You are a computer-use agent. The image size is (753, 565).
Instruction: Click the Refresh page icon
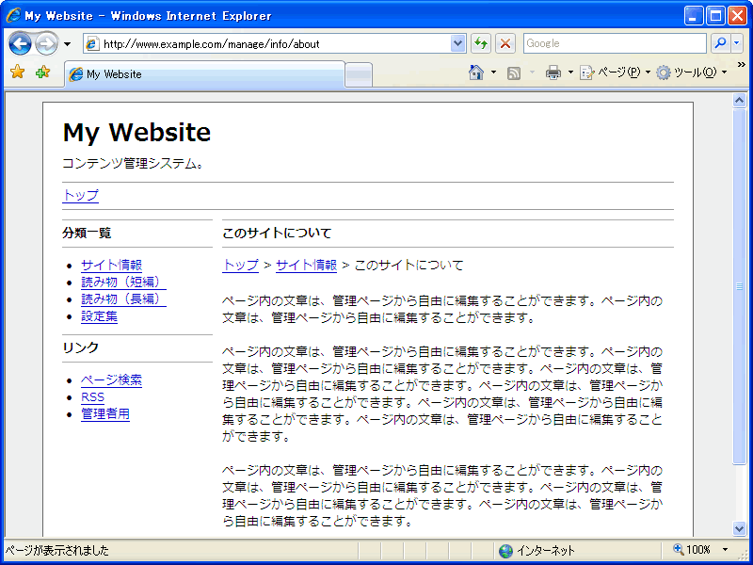482,43
